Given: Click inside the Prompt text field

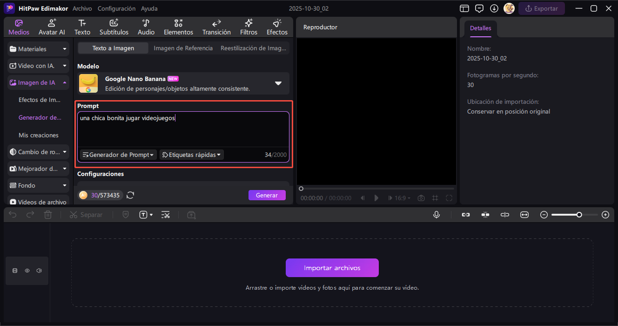Looking at the screenshot, I should 184,130.
